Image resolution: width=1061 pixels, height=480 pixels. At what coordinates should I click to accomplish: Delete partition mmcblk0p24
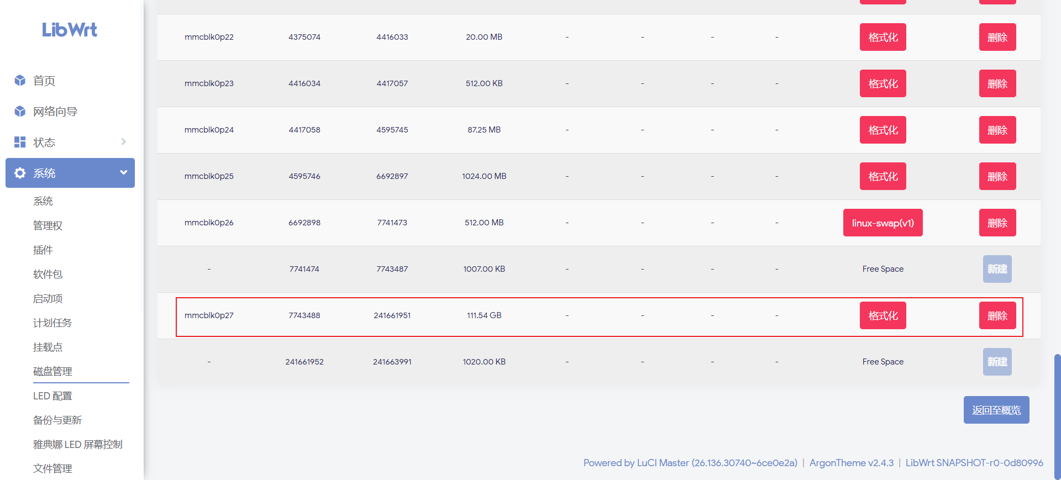click(997, 130)
